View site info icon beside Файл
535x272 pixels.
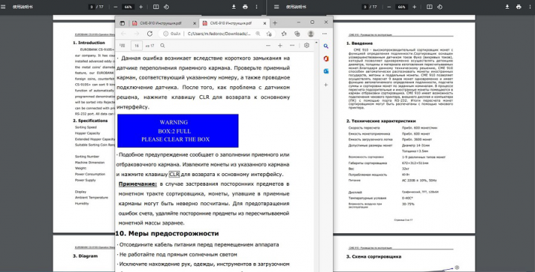pos(166,33)
